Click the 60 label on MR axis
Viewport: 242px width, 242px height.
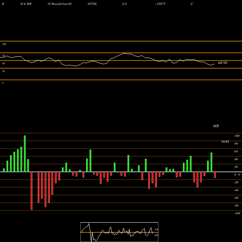(x=236, y=151)
